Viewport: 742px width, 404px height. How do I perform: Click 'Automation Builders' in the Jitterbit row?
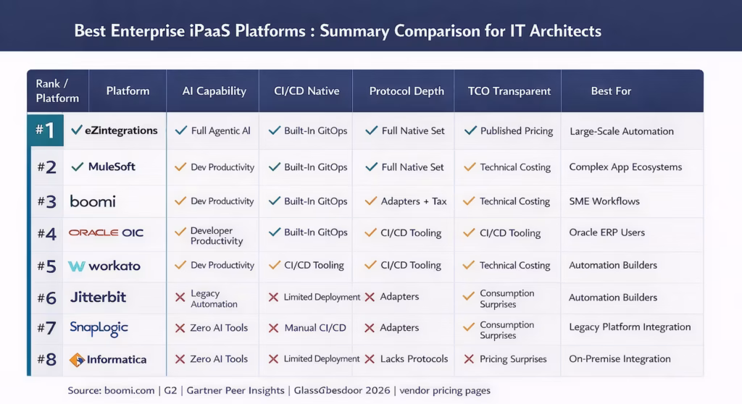pyautogui.click(x=613, y=297)
